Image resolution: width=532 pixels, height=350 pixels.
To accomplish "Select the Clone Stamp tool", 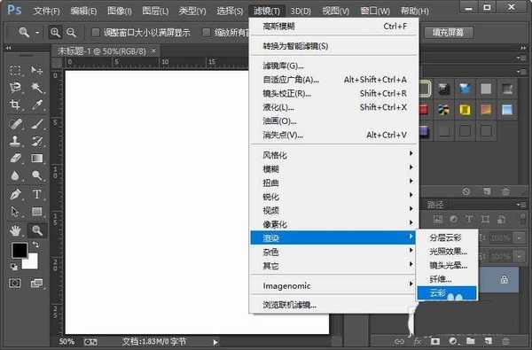I will coord(15,141).
